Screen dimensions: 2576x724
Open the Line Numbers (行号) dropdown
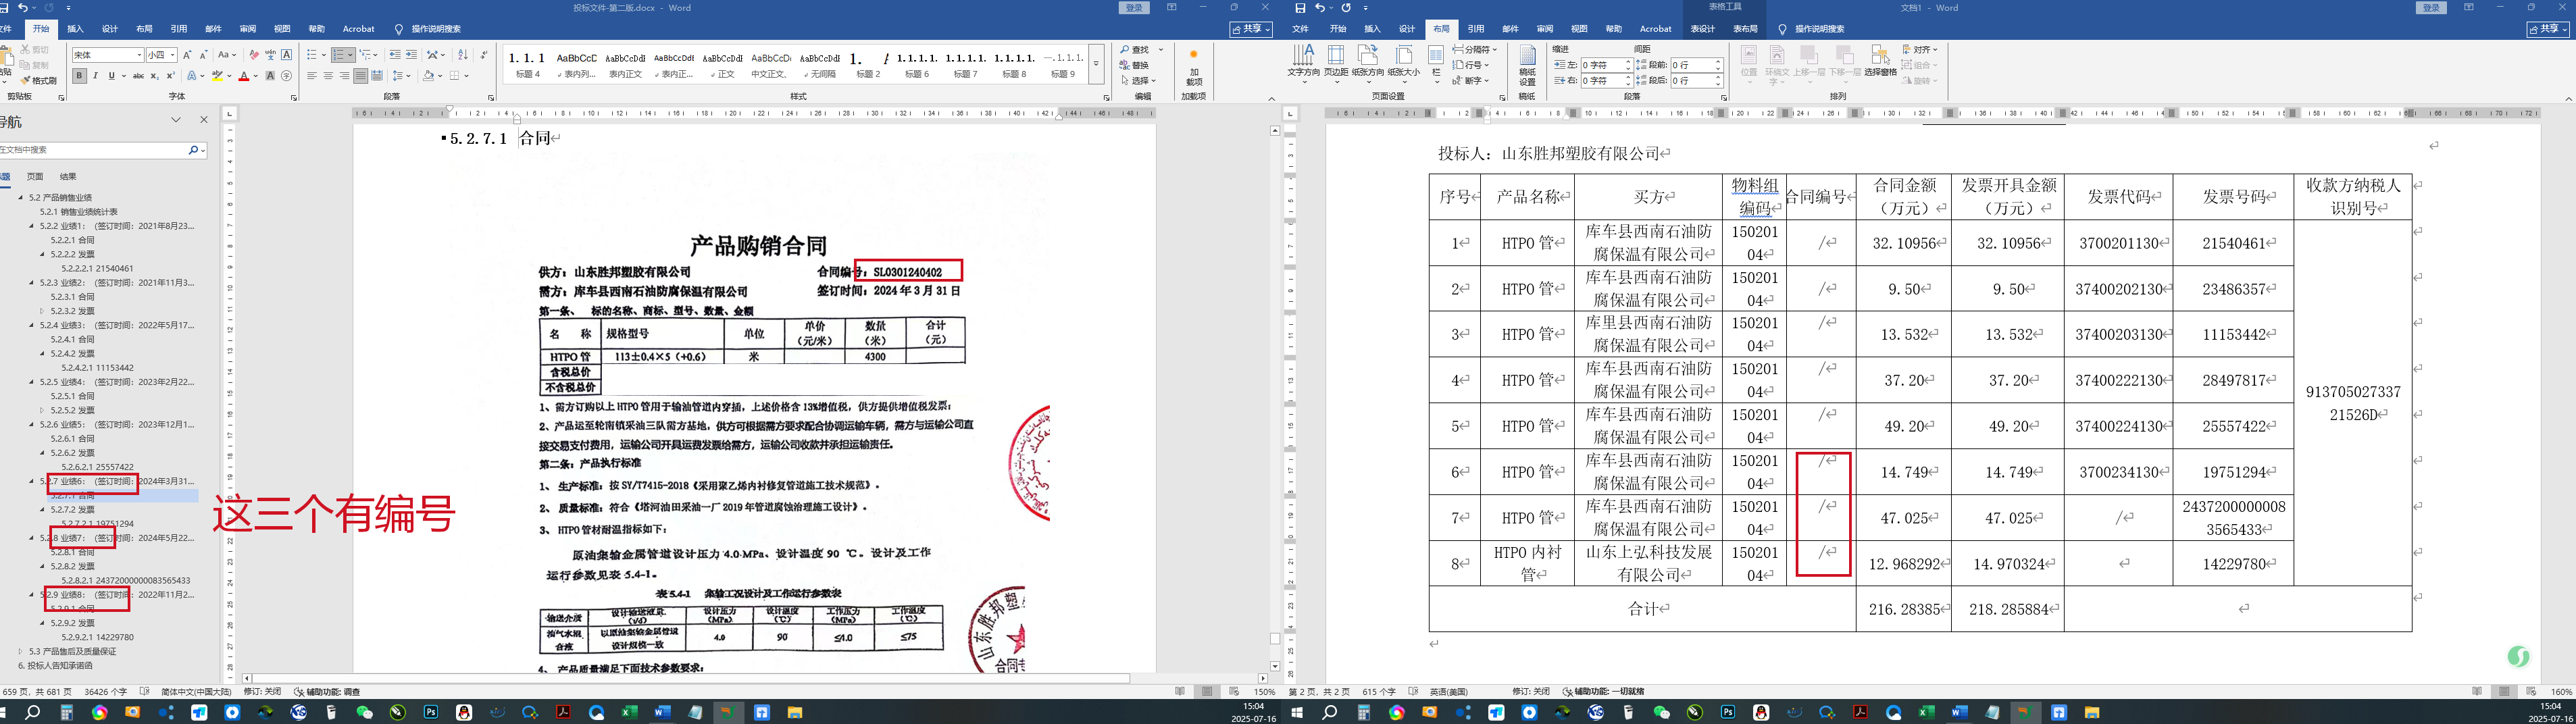[1471, 65]
